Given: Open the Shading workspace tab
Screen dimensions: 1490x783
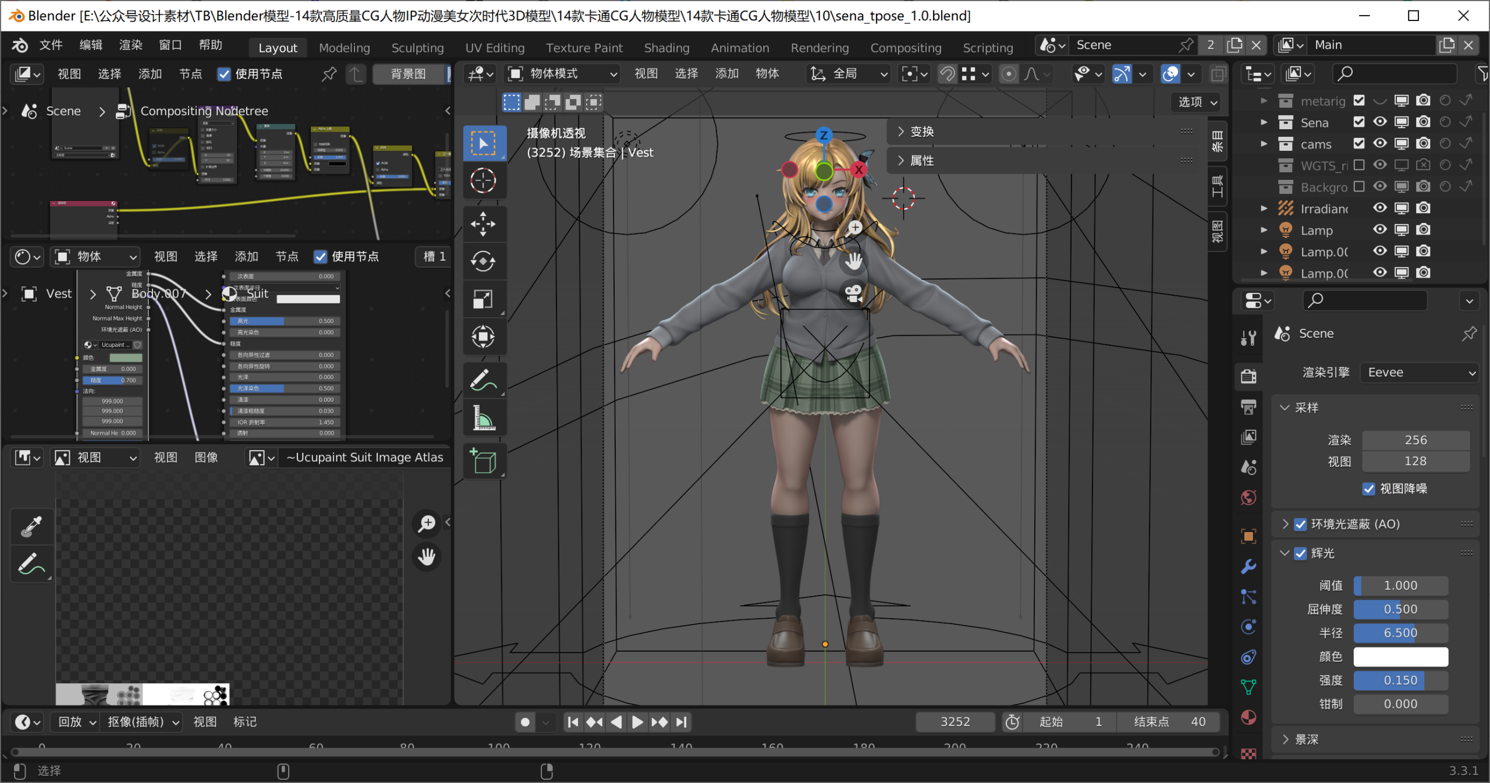Looking at the screenshot, I should coord(666,48).
